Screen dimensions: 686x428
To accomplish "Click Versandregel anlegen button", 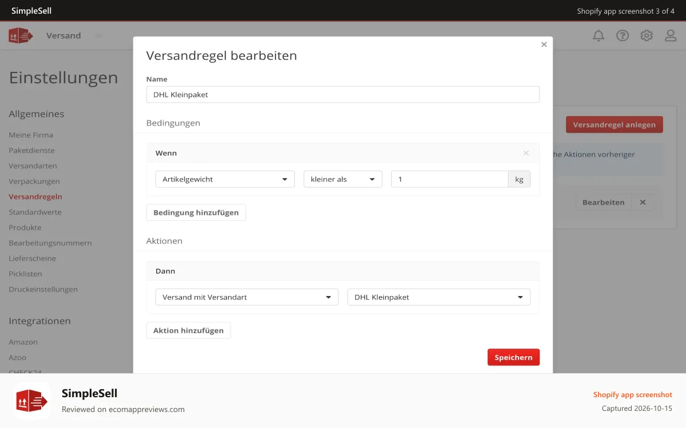I will coord(615,124).
